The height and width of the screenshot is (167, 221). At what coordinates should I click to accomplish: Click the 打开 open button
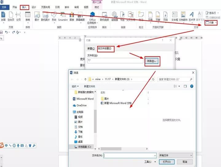coord(167,162)
